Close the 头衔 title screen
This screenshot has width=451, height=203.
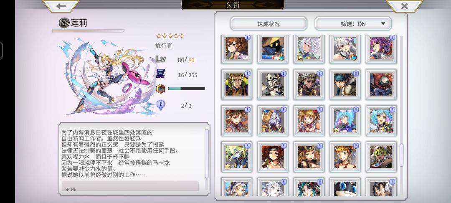coord(404,6)
